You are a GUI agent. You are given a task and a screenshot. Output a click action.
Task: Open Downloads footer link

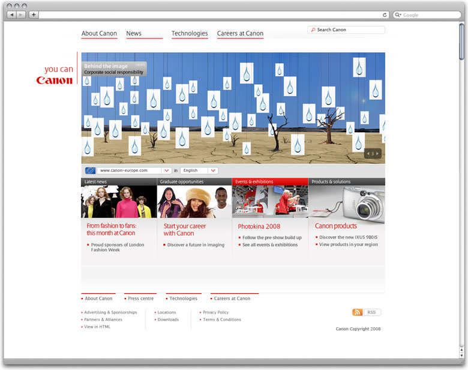coord(168,320)
